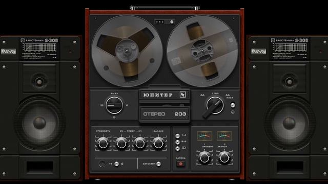Click the speaker icon next to ТФ switch
The height and width of the screenshot is (184, 328).
[122, 164]
